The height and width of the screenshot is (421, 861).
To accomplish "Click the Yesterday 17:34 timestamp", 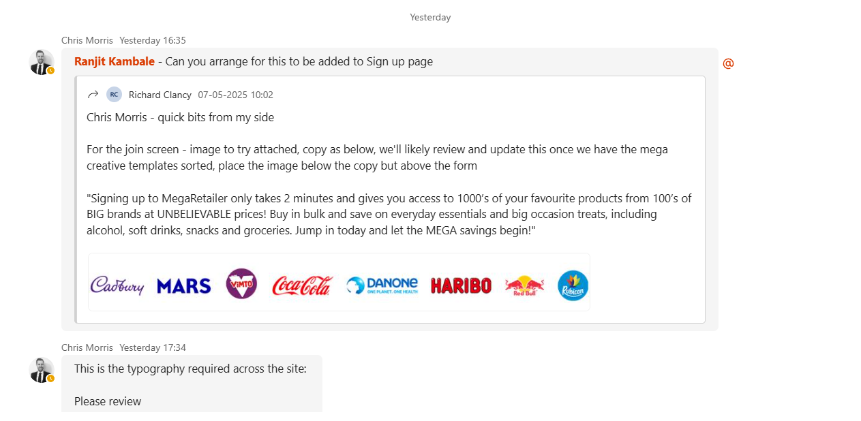I will coord(153,347).
